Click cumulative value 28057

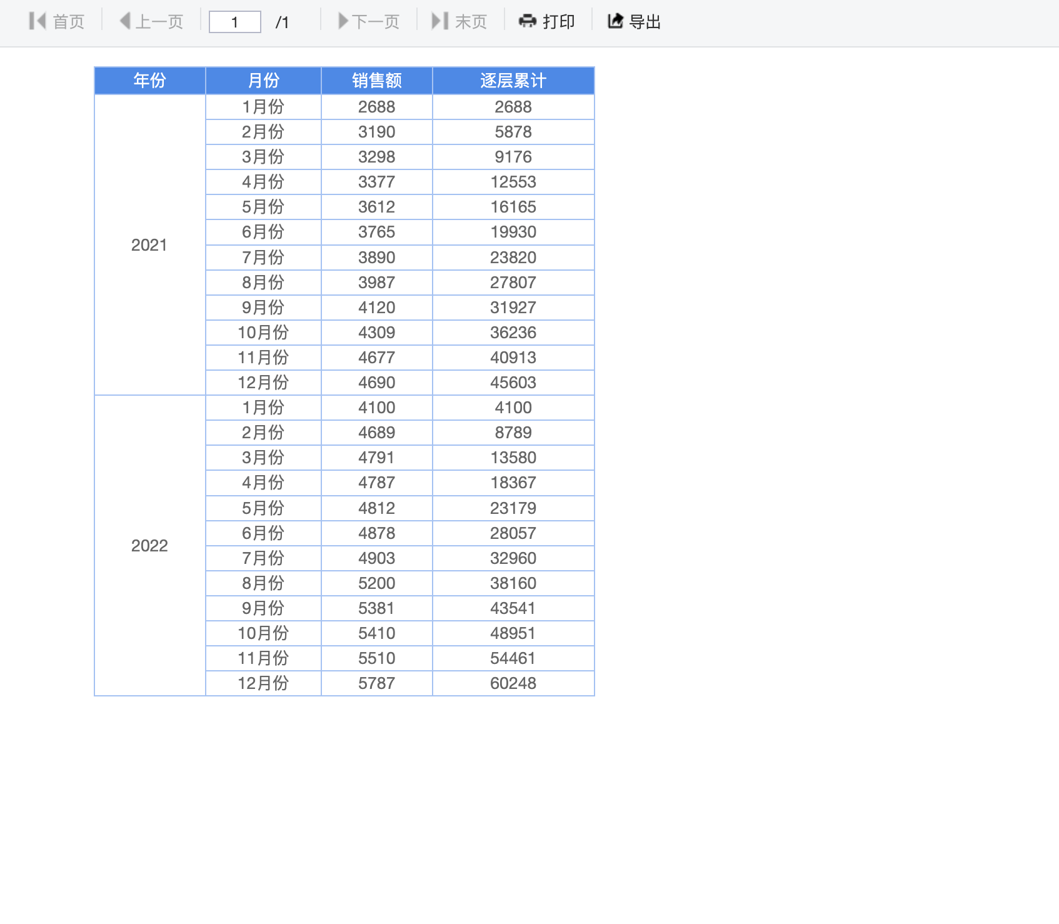tap(513, 533)
